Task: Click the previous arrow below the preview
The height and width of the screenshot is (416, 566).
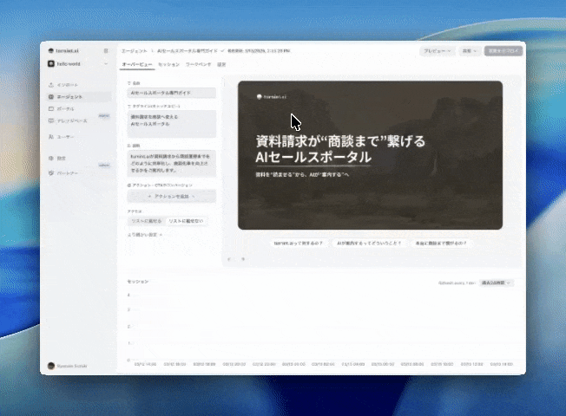Action: [x=229, y=259]
